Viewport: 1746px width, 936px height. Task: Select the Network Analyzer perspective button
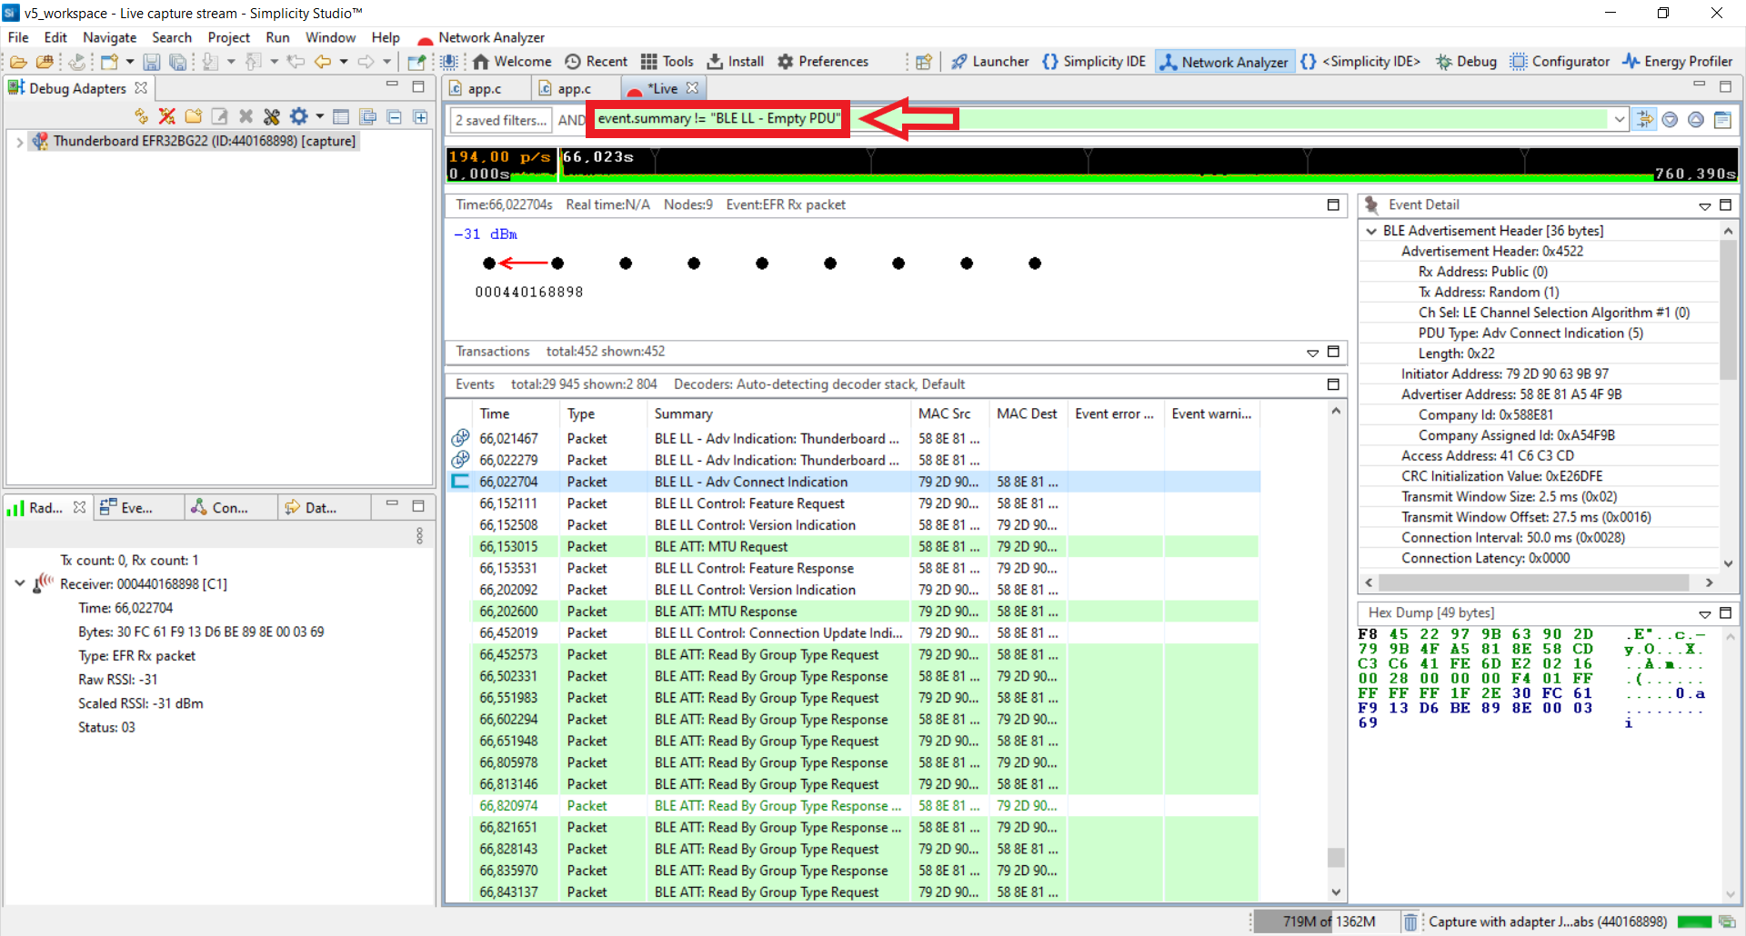pos(1224,62)
